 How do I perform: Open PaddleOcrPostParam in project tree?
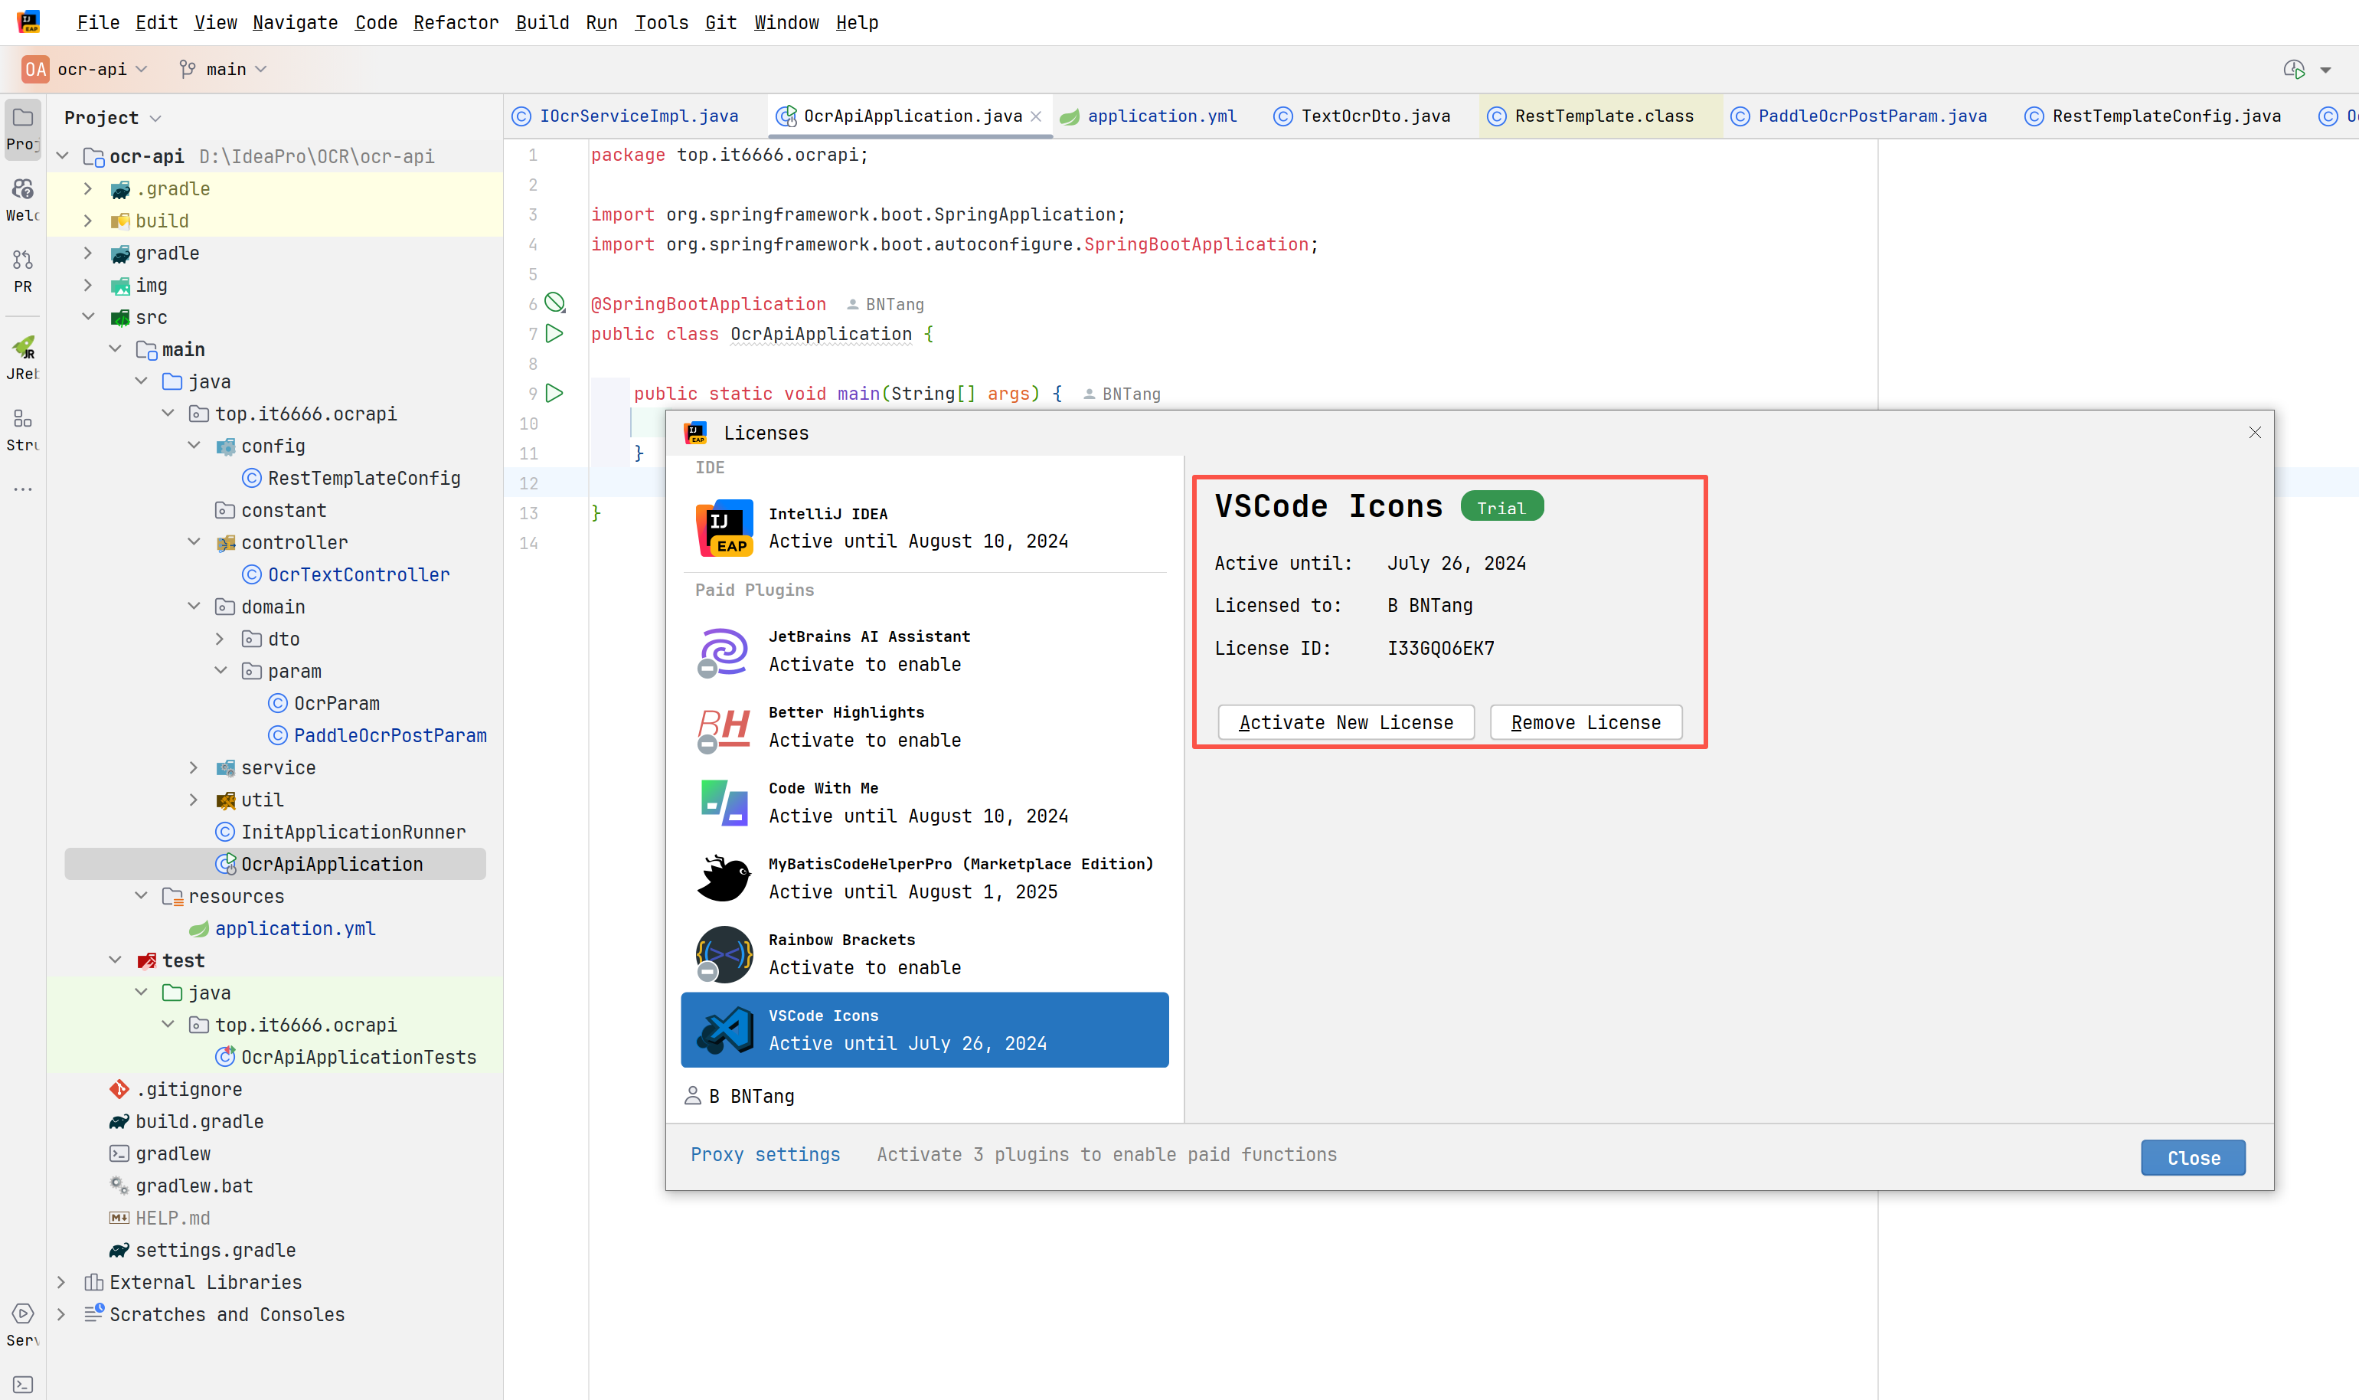[390, 735]
